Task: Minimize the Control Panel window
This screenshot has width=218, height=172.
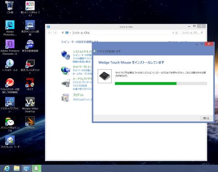Action: pos(189,26)
